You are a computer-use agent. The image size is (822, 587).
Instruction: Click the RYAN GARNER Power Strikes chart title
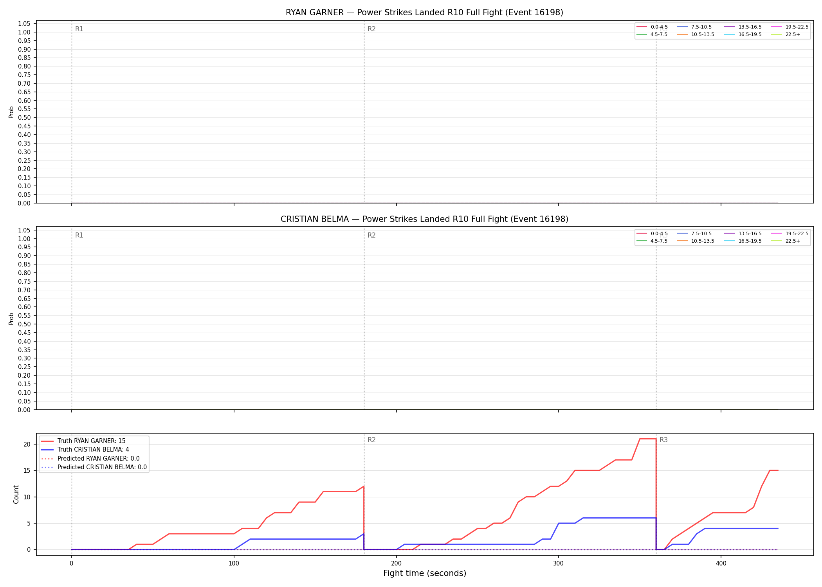pyautogui.click(x=424, y=13)
